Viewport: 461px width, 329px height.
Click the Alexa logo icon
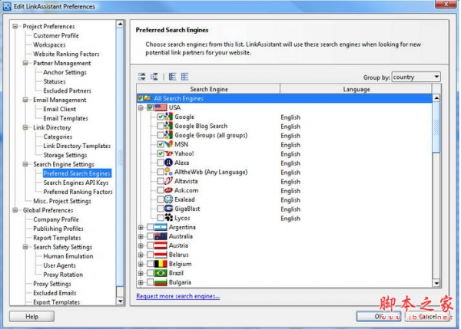coord(168,163)
